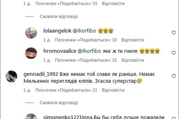
Task: Like gennadii_1992's comment with the heart
Action: tap(174, 76)
